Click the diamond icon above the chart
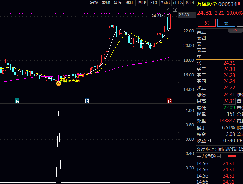This screenshot has height=184, width=243. coord(169,9)
